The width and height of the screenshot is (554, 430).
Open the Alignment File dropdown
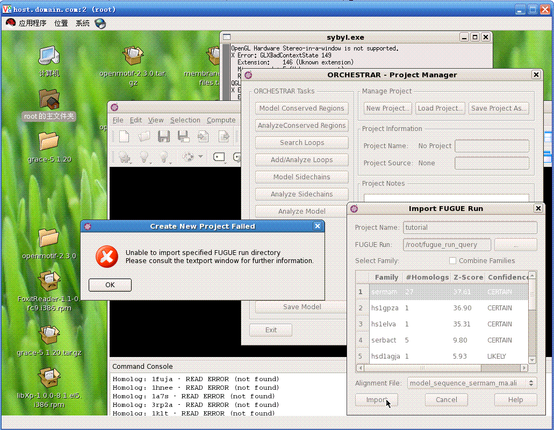tap(472, 383)
